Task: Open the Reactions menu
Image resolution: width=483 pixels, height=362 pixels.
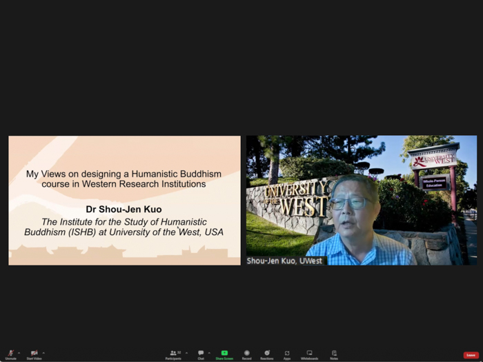Action: click(267, 354)
